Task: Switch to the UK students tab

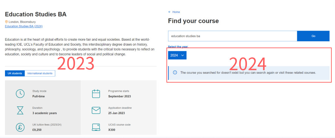Action: 15,73
